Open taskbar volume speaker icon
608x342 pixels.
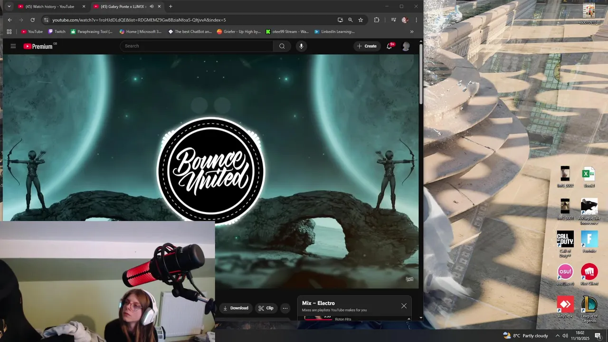(565, 335)
